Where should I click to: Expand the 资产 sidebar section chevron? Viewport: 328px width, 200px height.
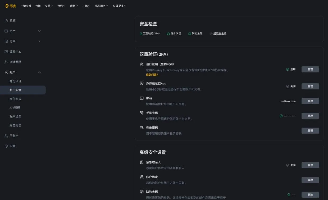click(39, 31)
